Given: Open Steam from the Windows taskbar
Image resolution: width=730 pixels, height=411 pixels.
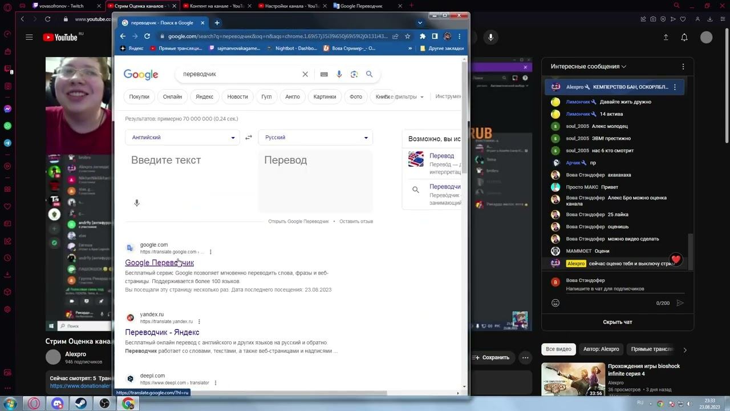Looking at the screenshot, I should [x=81, y=404].
